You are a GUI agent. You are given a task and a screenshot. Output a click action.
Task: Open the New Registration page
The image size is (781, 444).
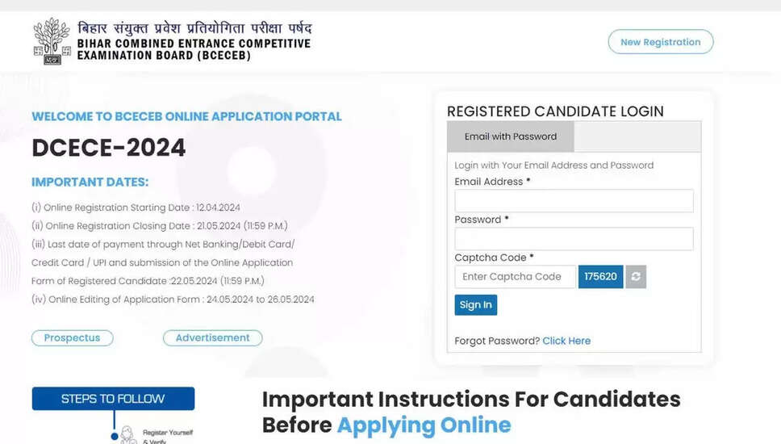click(x=660, y=42)
